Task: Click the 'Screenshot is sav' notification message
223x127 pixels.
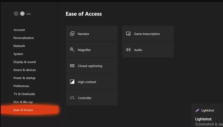Action: pyautogui.click(x=209, y=124)
